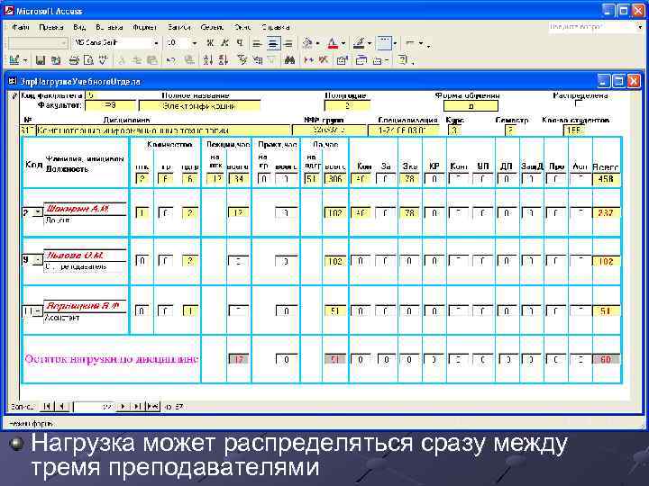Image resolution: width=649 pixels, height=486 pixels.
Task: Expand the fill color arrow
Action: (x=317, y=43)
